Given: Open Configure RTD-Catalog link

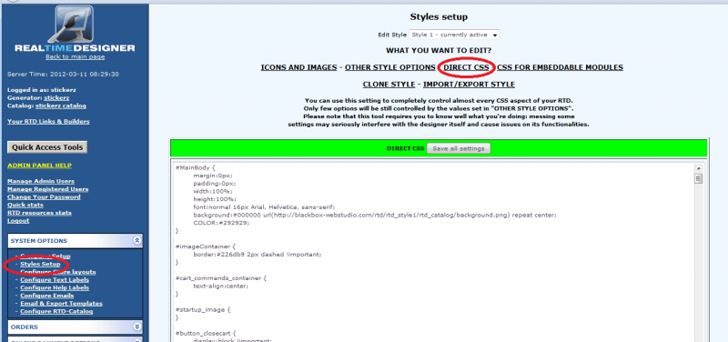Looking at the screenshot, I should coord(56,311).
